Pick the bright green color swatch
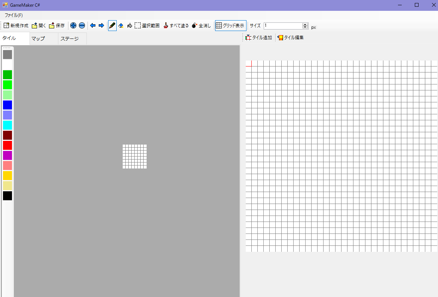The image size is (438, 297). point(7,85)
